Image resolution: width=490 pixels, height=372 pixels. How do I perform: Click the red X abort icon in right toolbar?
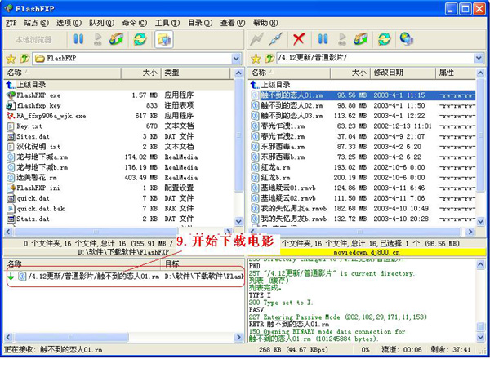click(299, 39)
